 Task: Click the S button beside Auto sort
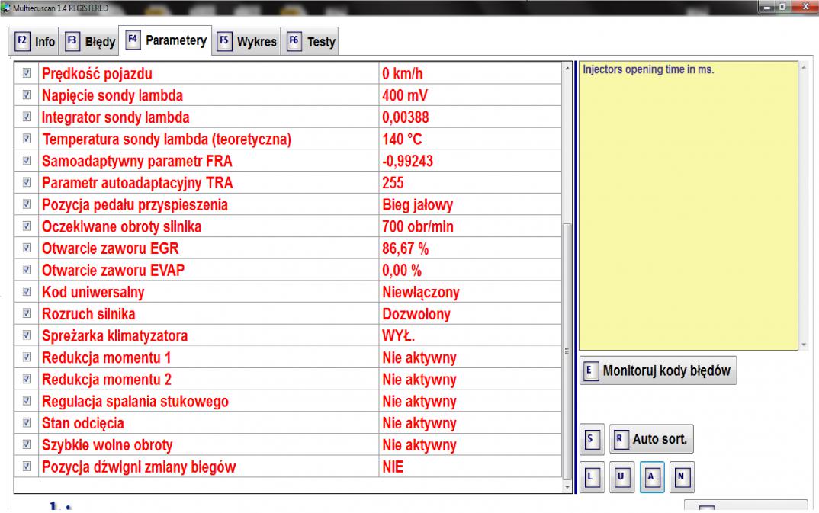pyautogui.click(x=590, y=439)
